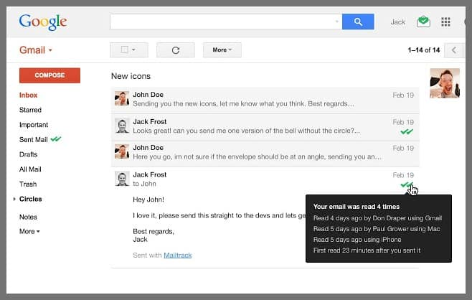Click the Google logo

tap(44, 22)
